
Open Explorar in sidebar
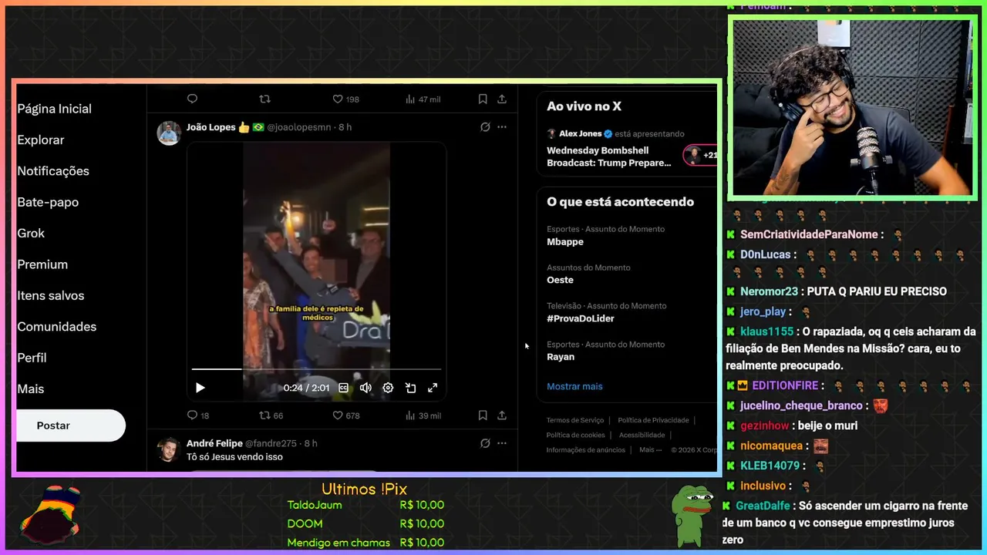[x=41, y=140]
